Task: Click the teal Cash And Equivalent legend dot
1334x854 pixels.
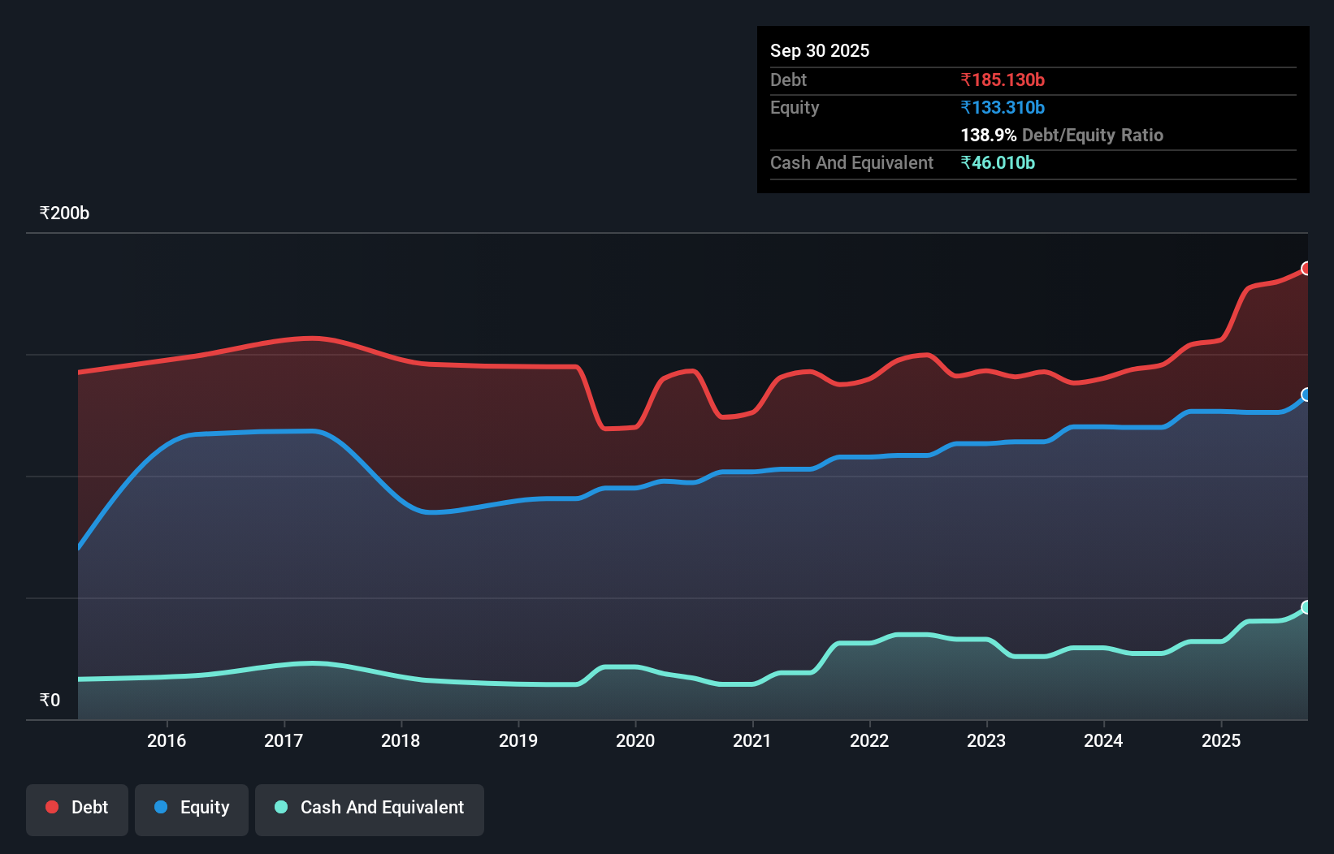Action: tap(279, 807)
